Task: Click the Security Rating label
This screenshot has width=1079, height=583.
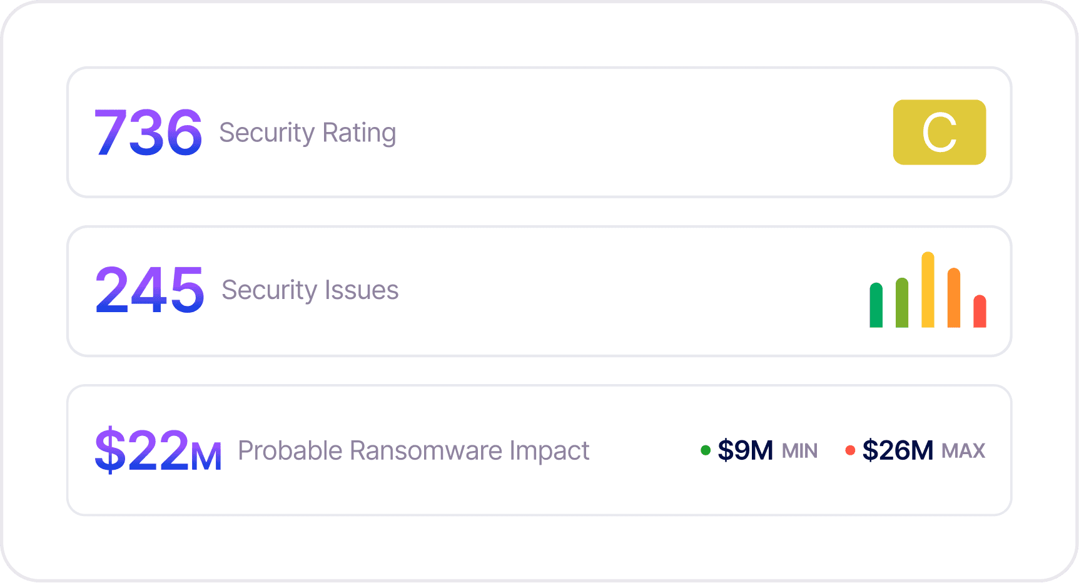Action: pyautogui.click(x=307, y=133)
